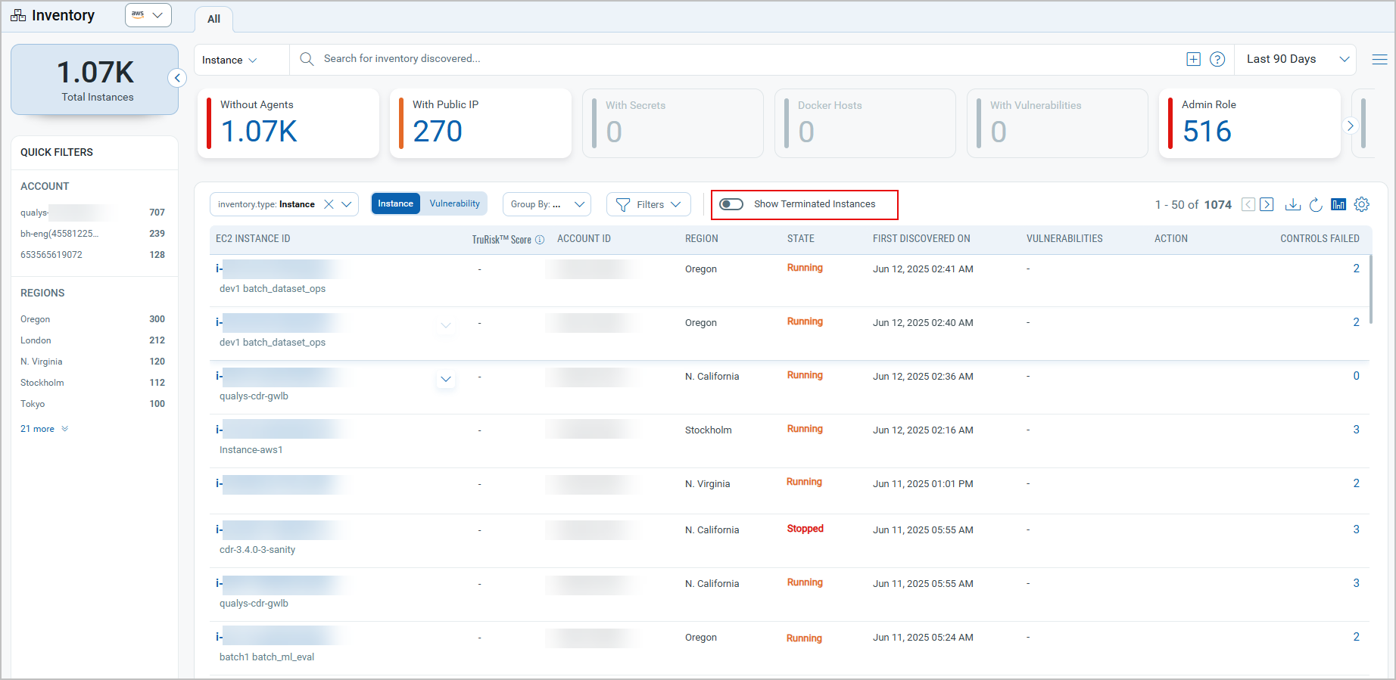The image size is (1396, 680).
Task: Switch to Vulnerability view
Action: tap(455, 203)
